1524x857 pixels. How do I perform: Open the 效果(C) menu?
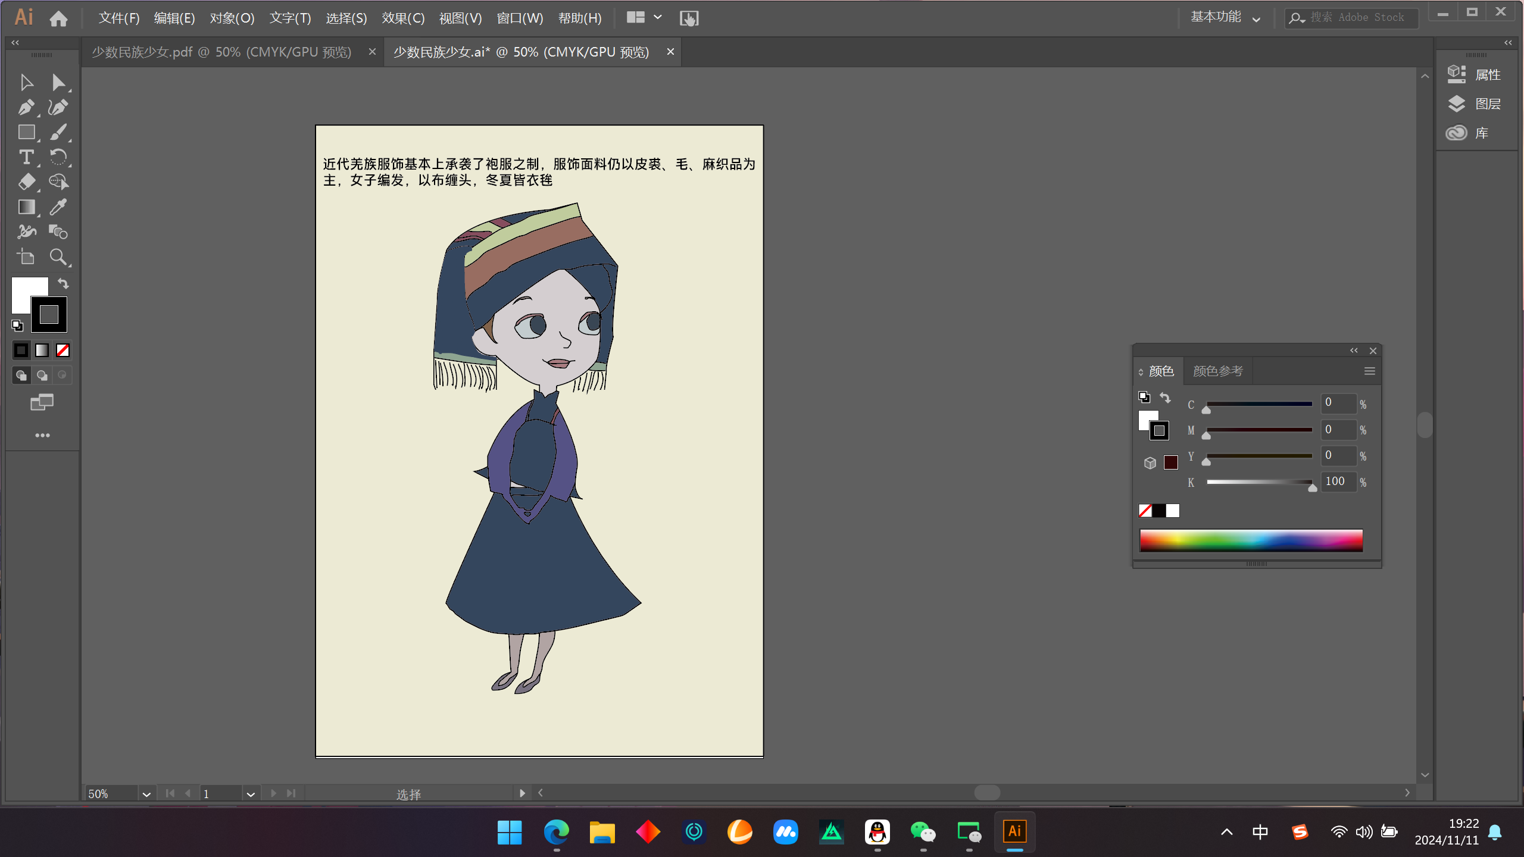pos(403,18)
